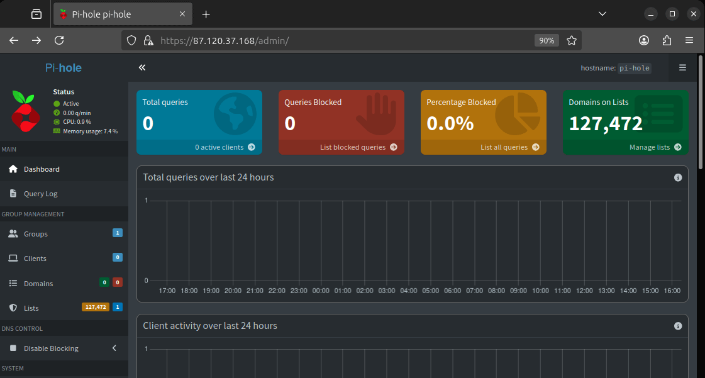Click the shield tracking protection icon in address bar
The width and height of the screenshot is (705, 378).
pyautogui.click(x=131, y=40)
